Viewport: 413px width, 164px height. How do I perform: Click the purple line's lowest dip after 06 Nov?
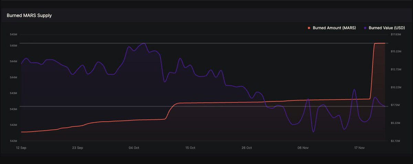pos(313,131)
